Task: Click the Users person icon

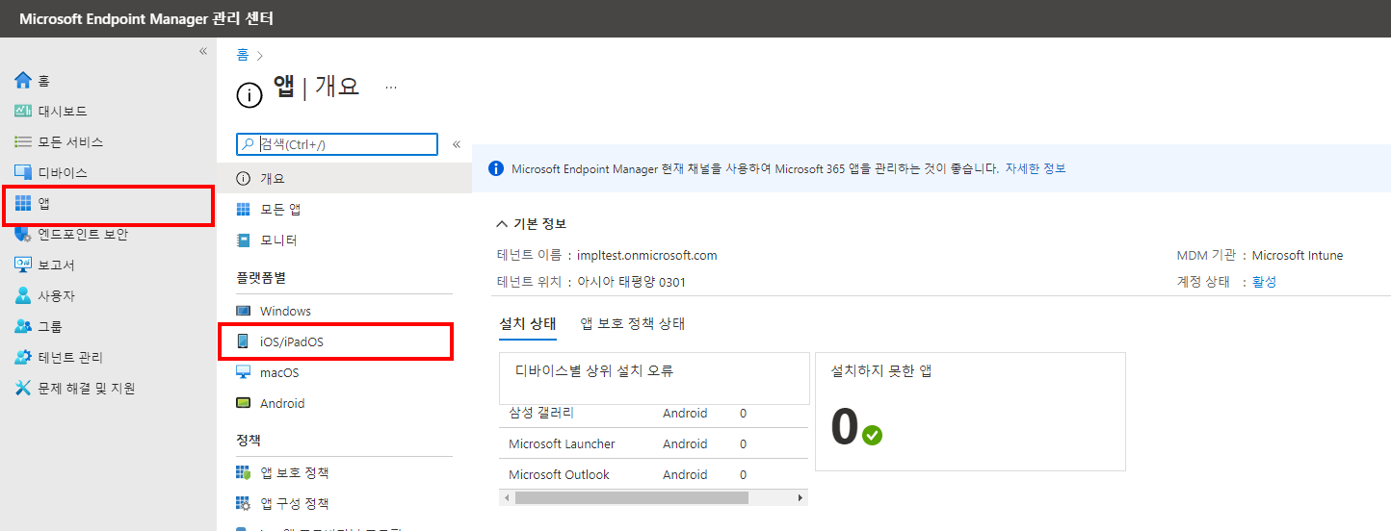Action: point(24,295)
